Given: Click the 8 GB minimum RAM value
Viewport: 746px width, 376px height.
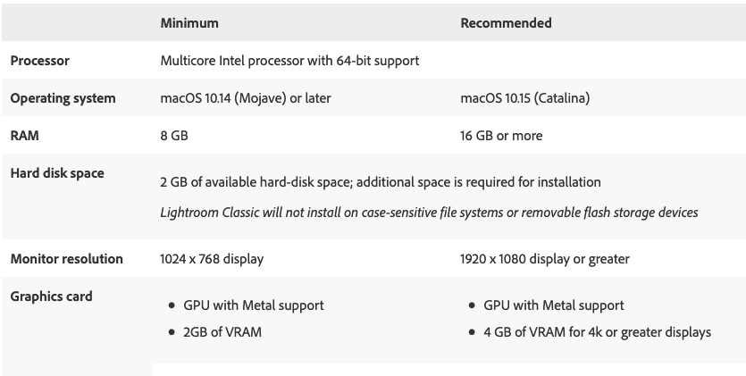Looking at the screenshot, I should coord(173,136).
